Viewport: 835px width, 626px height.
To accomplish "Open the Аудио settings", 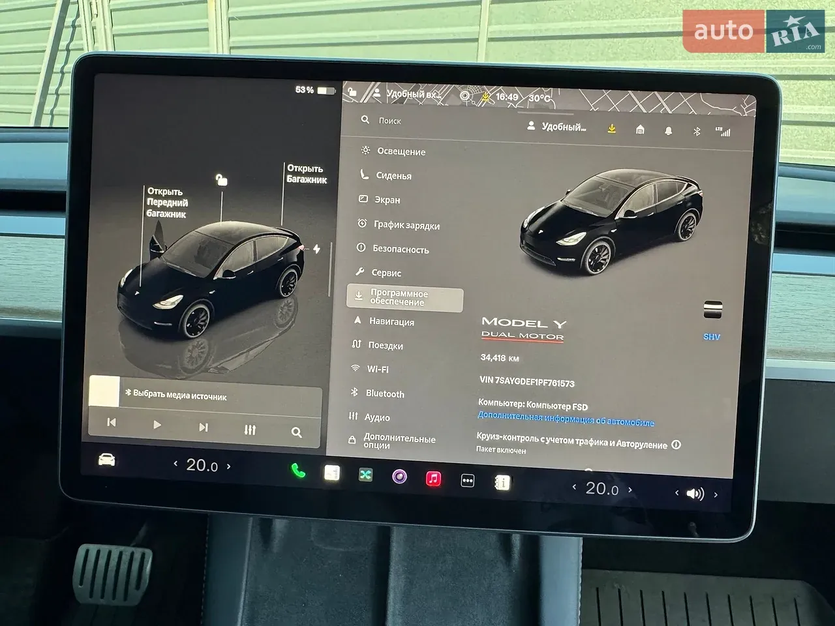I will coord(369,417).
